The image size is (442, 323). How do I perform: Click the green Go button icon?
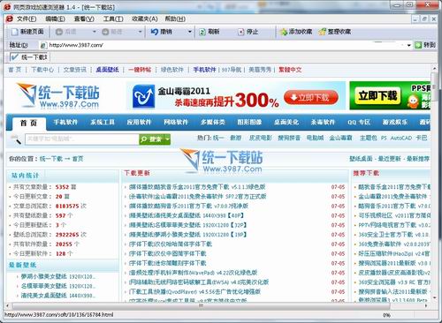[418, 45]
